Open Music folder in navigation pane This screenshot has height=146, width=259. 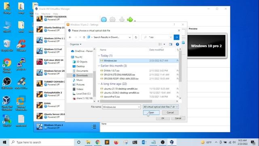click(78, 80)
